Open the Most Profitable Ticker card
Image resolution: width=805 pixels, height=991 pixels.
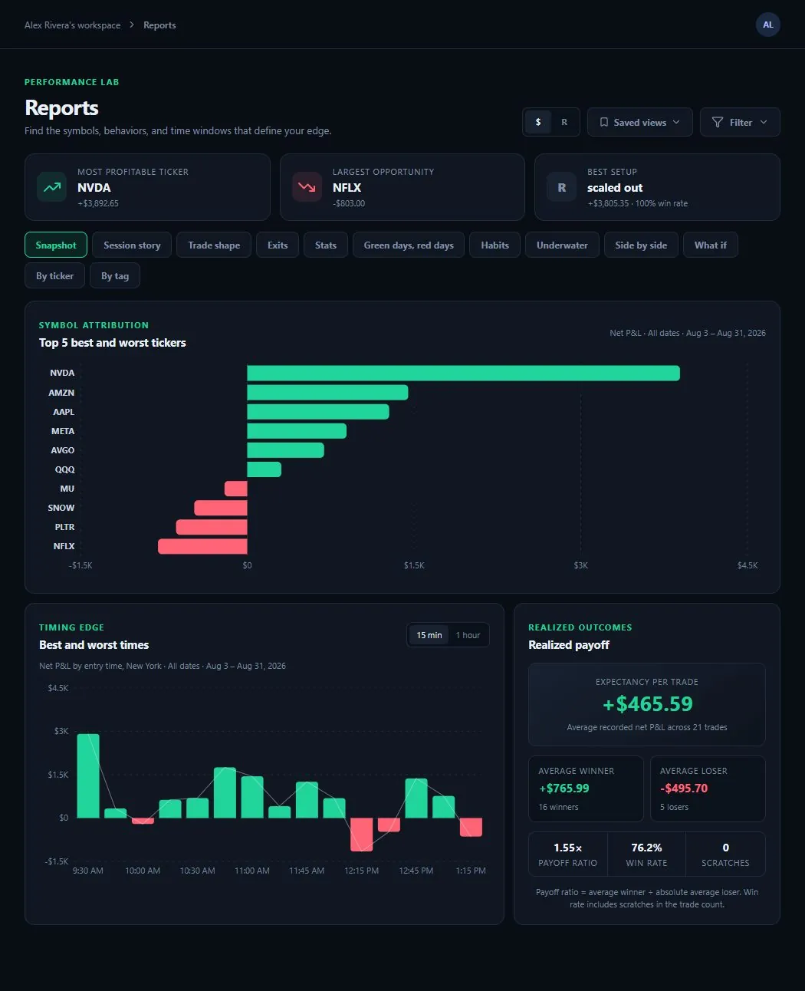[147, 187]
